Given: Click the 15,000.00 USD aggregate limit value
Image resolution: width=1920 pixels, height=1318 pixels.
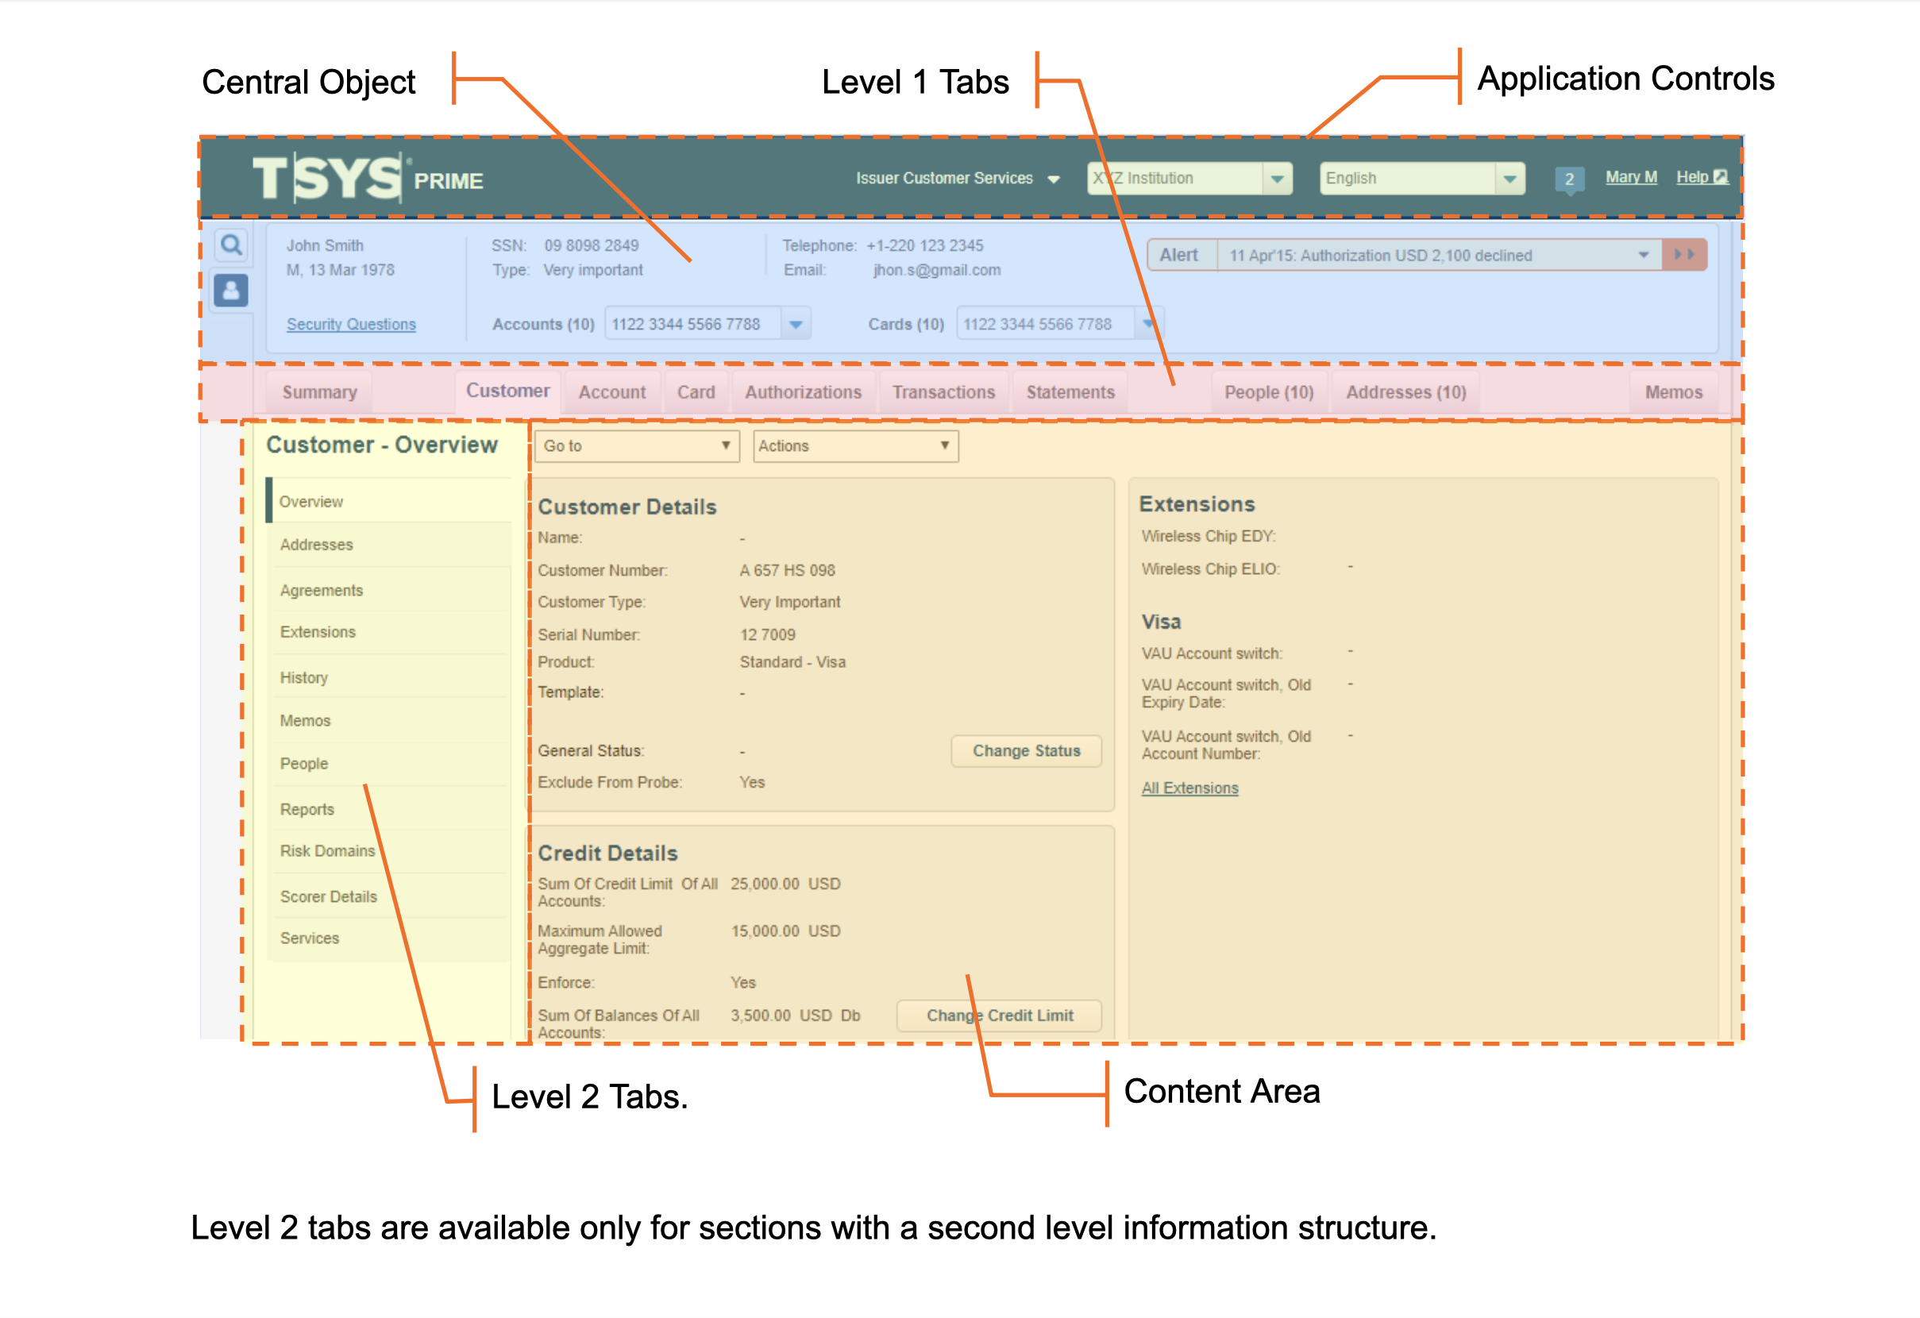Looking at the screenshot, I should (x=785, y=931).
